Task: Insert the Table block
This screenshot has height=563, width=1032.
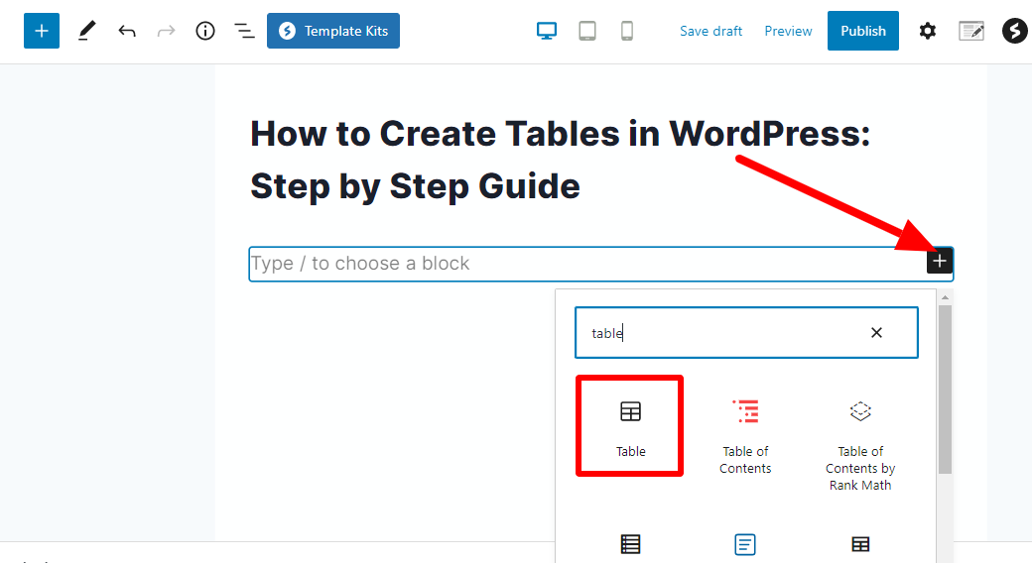Action: [630, 426]
